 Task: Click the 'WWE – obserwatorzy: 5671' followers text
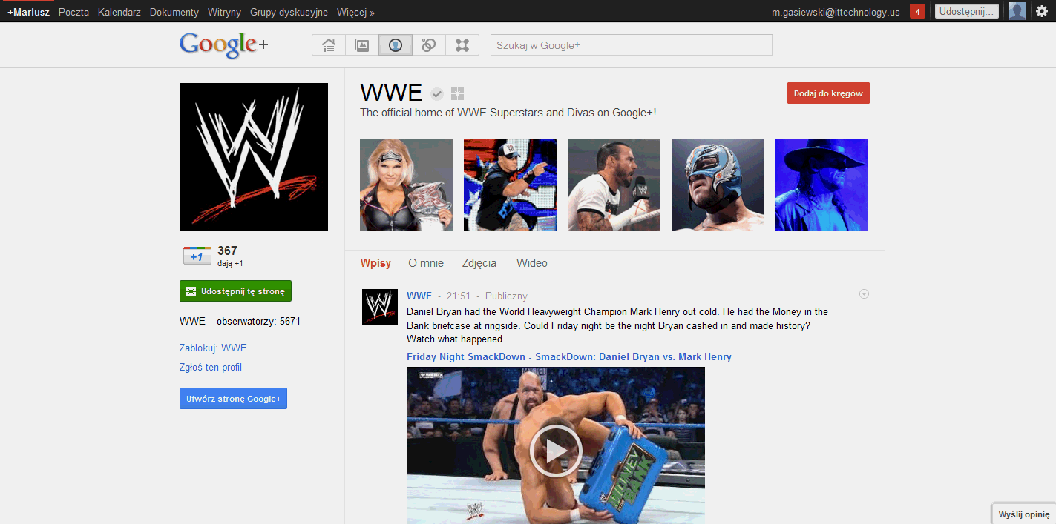tap(240, 322)
